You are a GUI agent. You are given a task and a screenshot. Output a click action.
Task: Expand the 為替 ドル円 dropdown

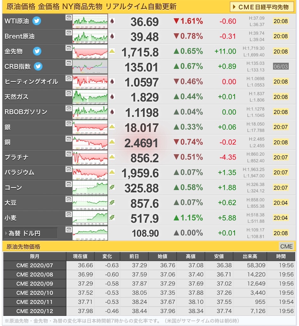coord(30,233)
